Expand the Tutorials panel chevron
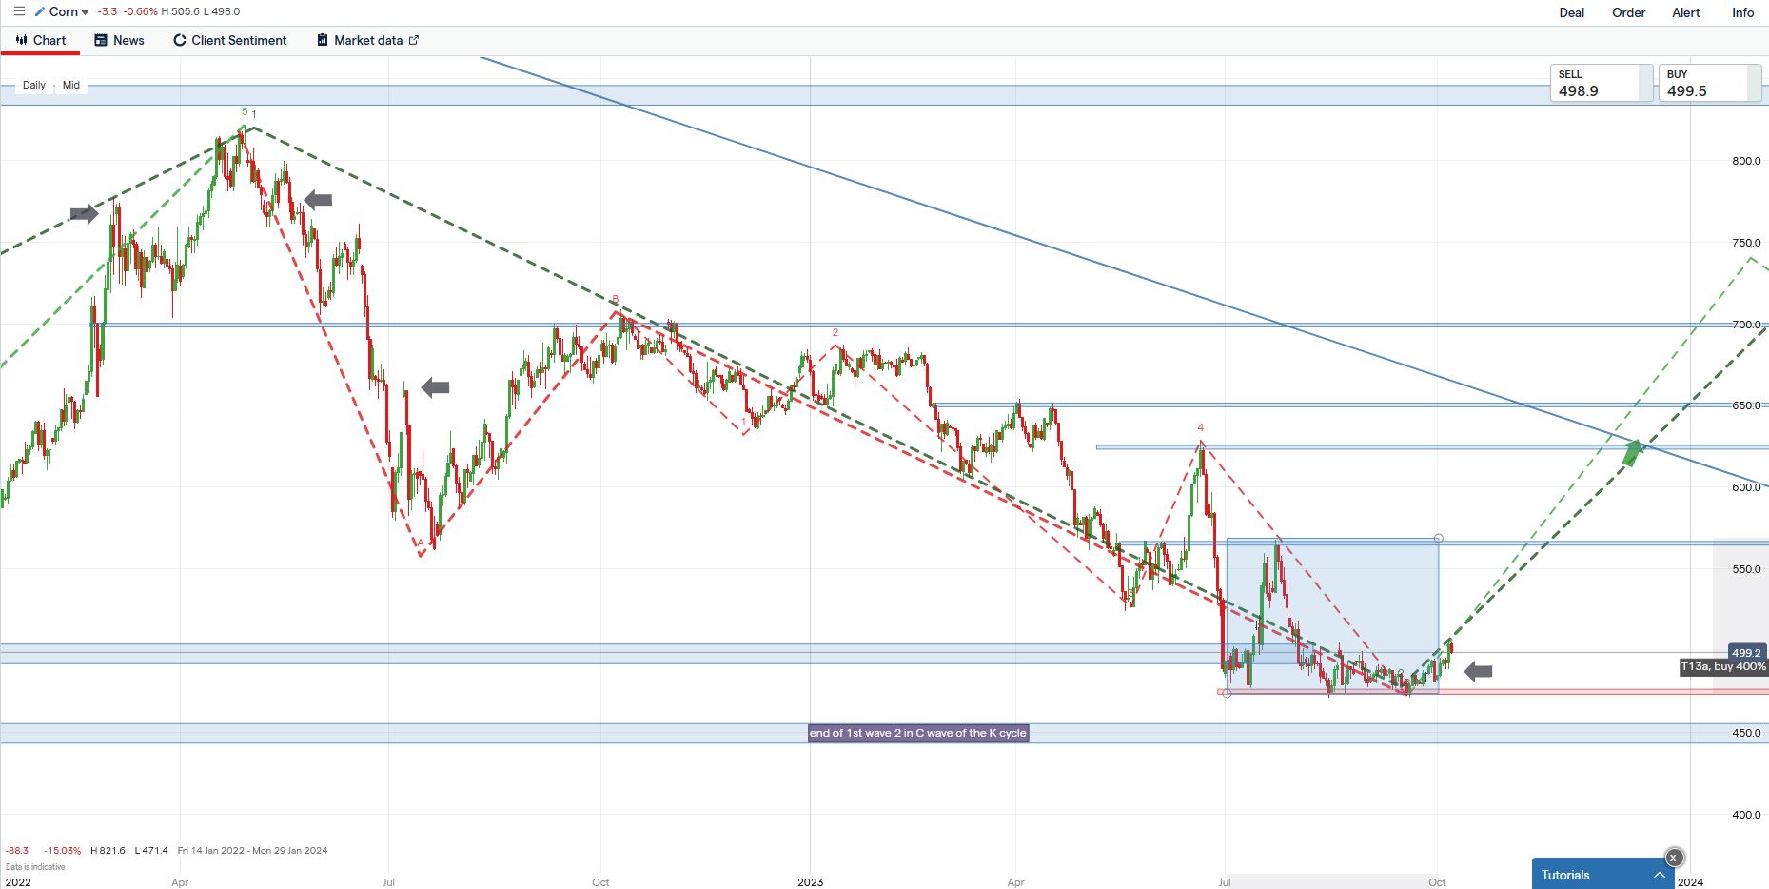Screen dimensions: 1769x889 tap(1659, 875)
